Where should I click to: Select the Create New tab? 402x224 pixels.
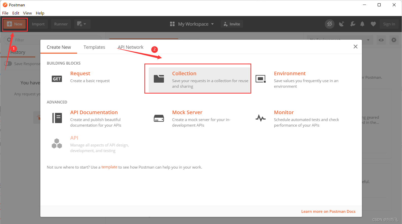pyautogui.click(x=59, y=47)
